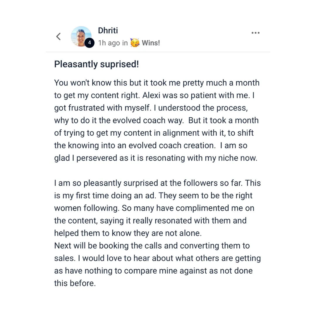Go back using the left chevron arrow
The height and width of the screenshot is (316, 316).
[59, 37]
